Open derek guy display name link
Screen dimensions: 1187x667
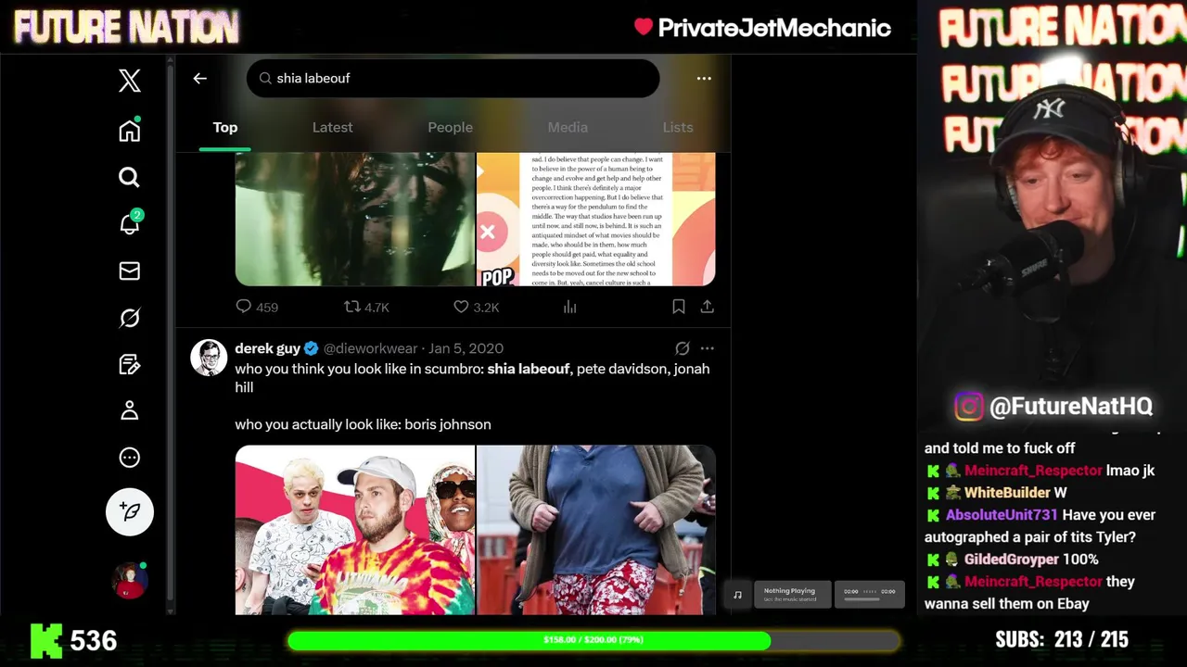267,348
